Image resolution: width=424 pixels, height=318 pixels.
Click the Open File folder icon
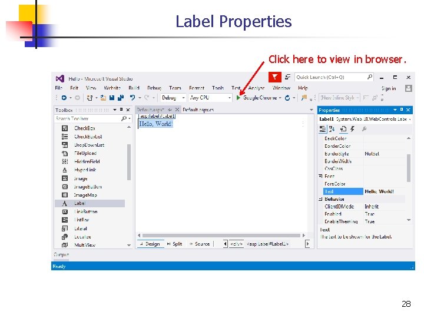103,98
